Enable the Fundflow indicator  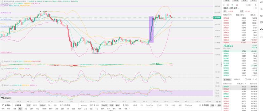pos(149,105)
